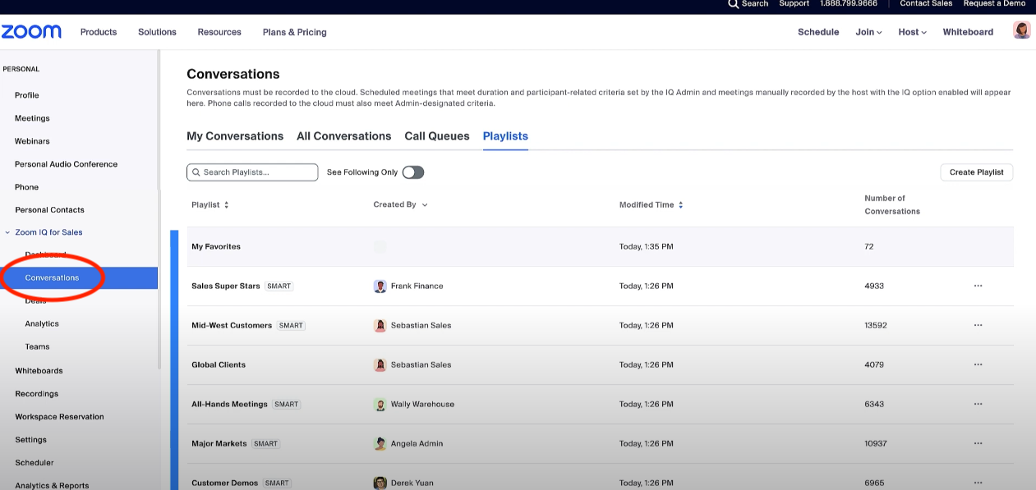Open Products menu

coord(99,32)
